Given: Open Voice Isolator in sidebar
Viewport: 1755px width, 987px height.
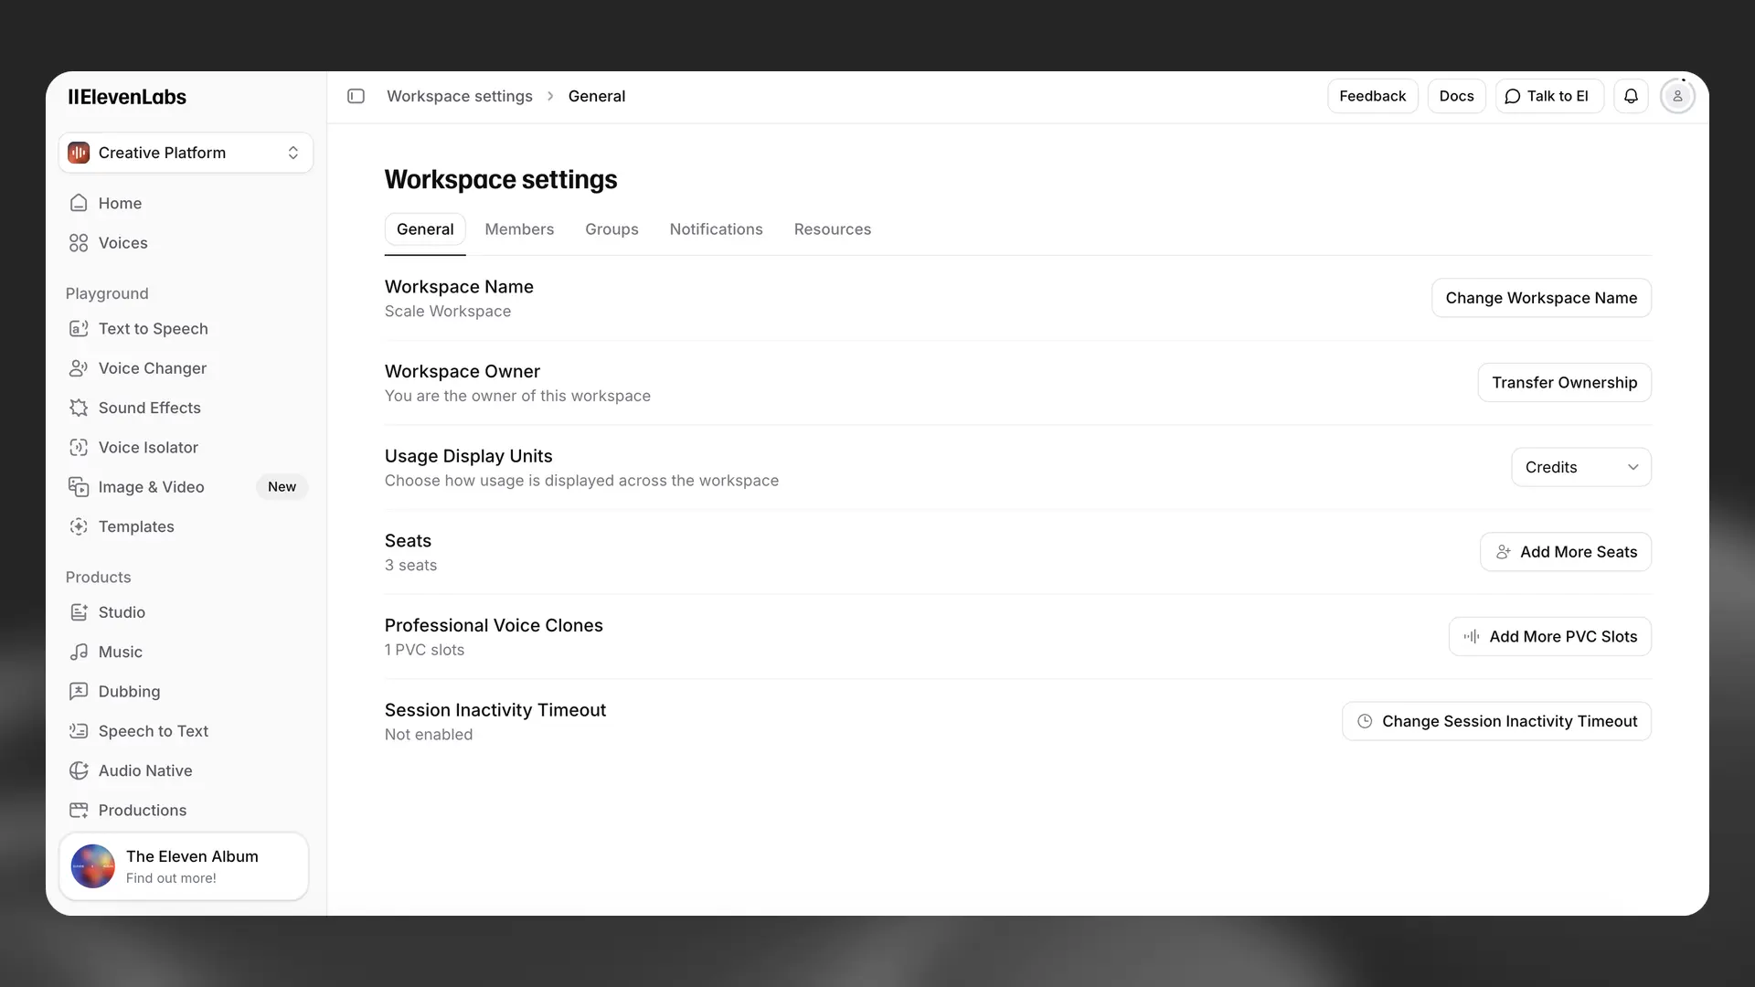Looking at the screenshot, I should pos(148,448).
